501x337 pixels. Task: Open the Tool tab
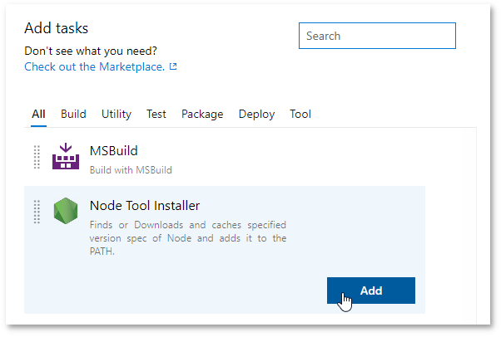300,114
